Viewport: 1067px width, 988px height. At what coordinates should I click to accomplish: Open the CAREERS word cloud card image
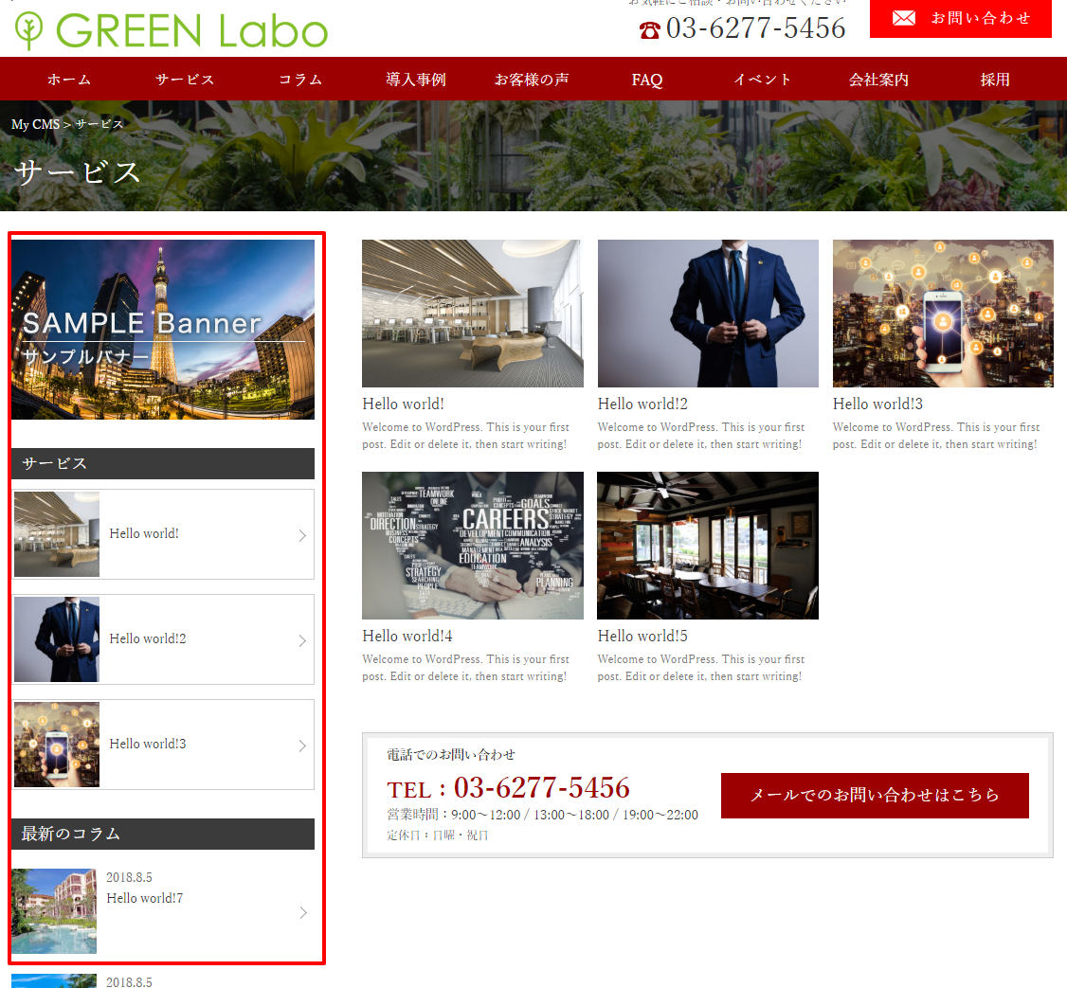coord(473,545)
